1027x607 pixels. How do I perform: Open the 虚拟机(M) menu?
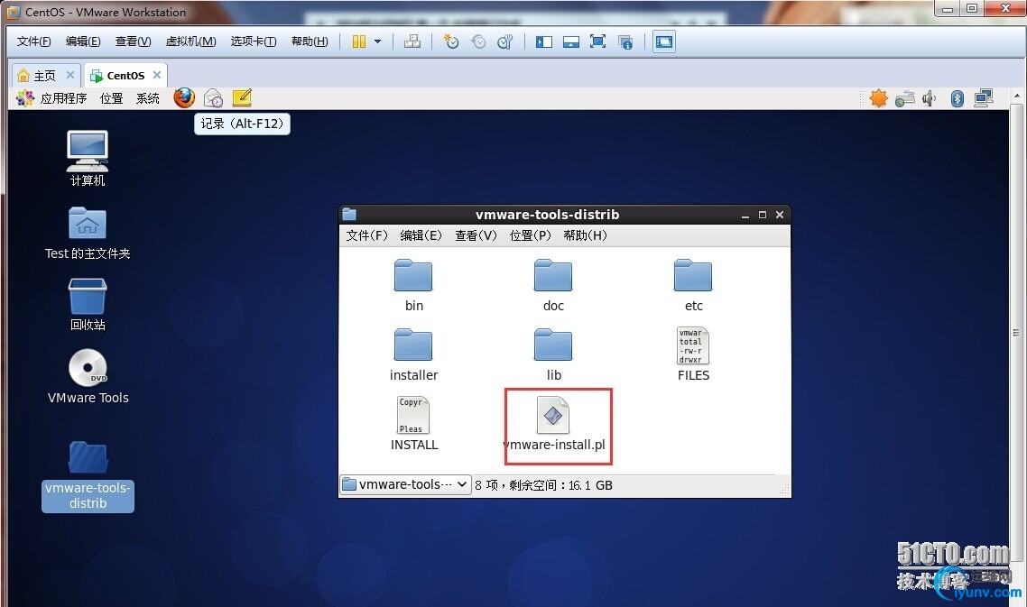tap(190, 41)
